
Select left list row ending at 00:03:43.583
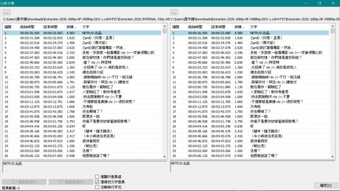pyautogui.click(x=82, y=111)
